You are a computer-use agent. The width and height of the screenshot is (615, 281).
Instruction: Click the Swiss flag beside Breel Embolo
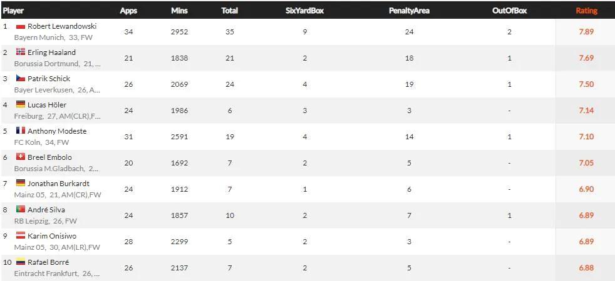[x=21, y=157]
